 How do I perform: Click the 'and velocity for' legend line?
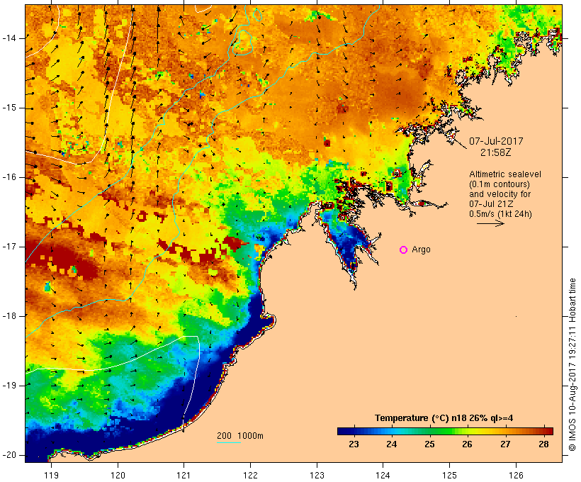coord(500,194)
